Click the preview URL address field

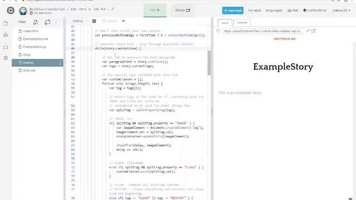(263, 31)
